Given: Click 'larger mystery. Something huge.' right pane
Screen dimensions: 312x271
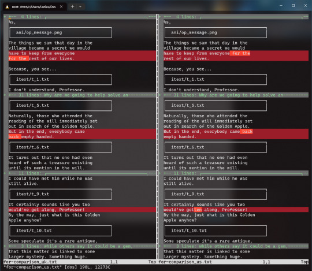Looking at the screenshot, I should 203,257.
